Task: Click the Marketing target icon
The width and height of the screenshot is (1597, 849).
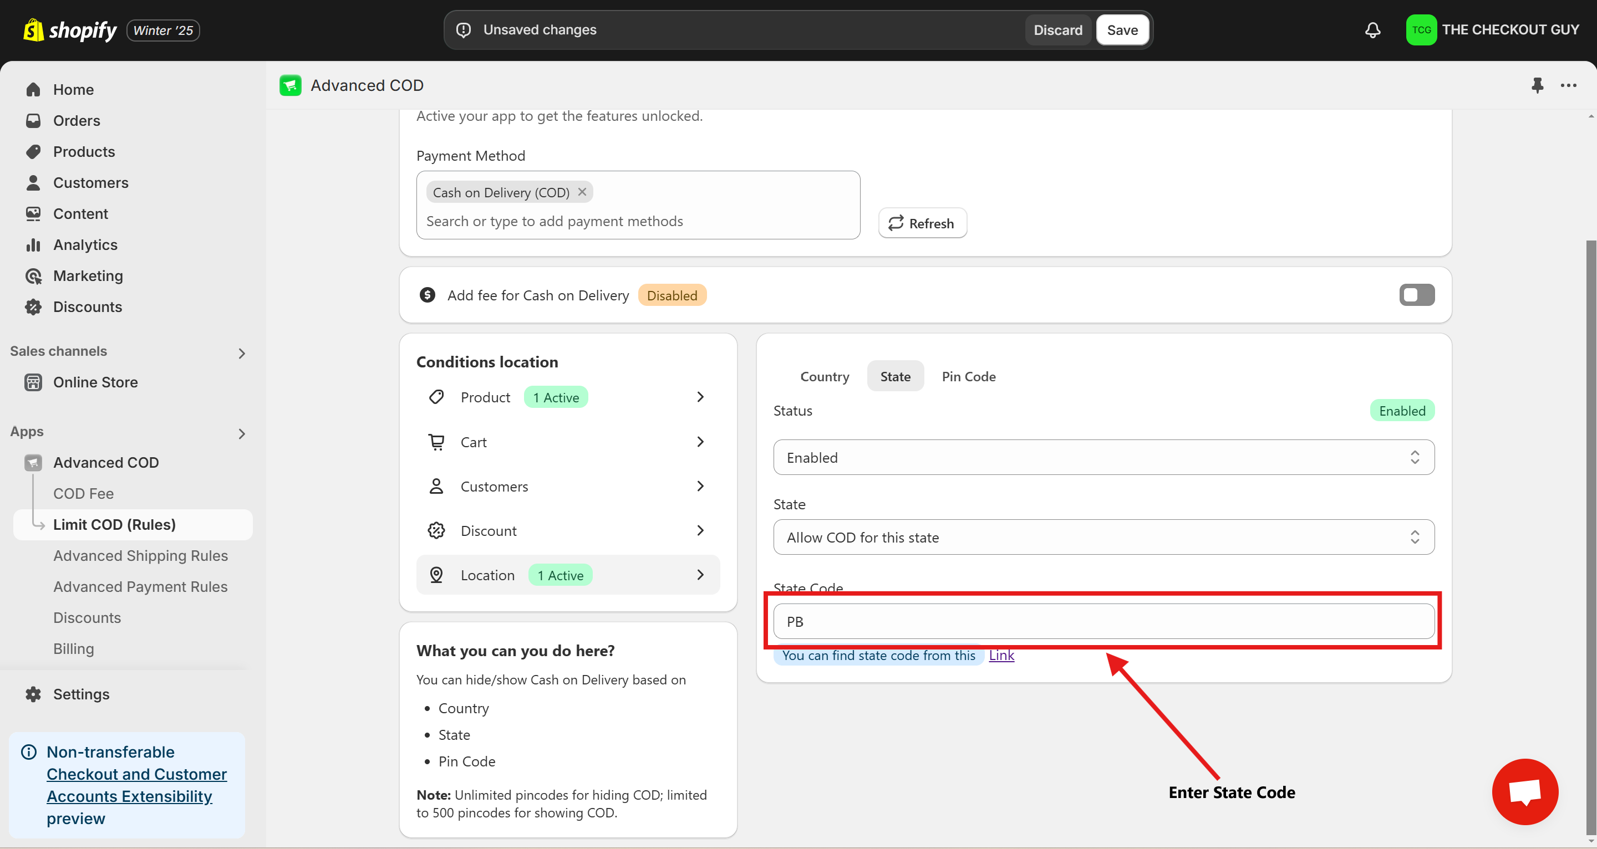Action: point(33,275)
